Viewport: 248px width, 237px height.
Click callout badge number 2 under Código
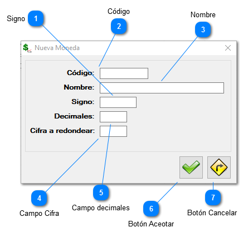(119, 26)
